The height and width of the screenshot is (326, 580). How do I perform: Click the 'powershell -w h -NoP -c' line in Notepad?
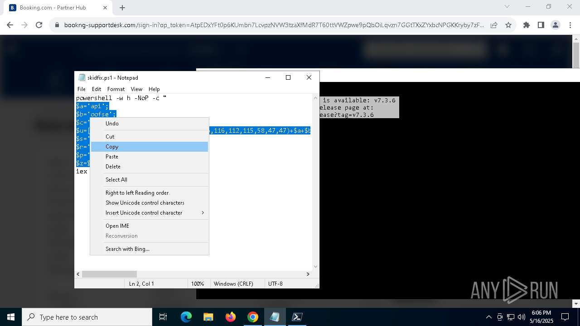point(121,98)
